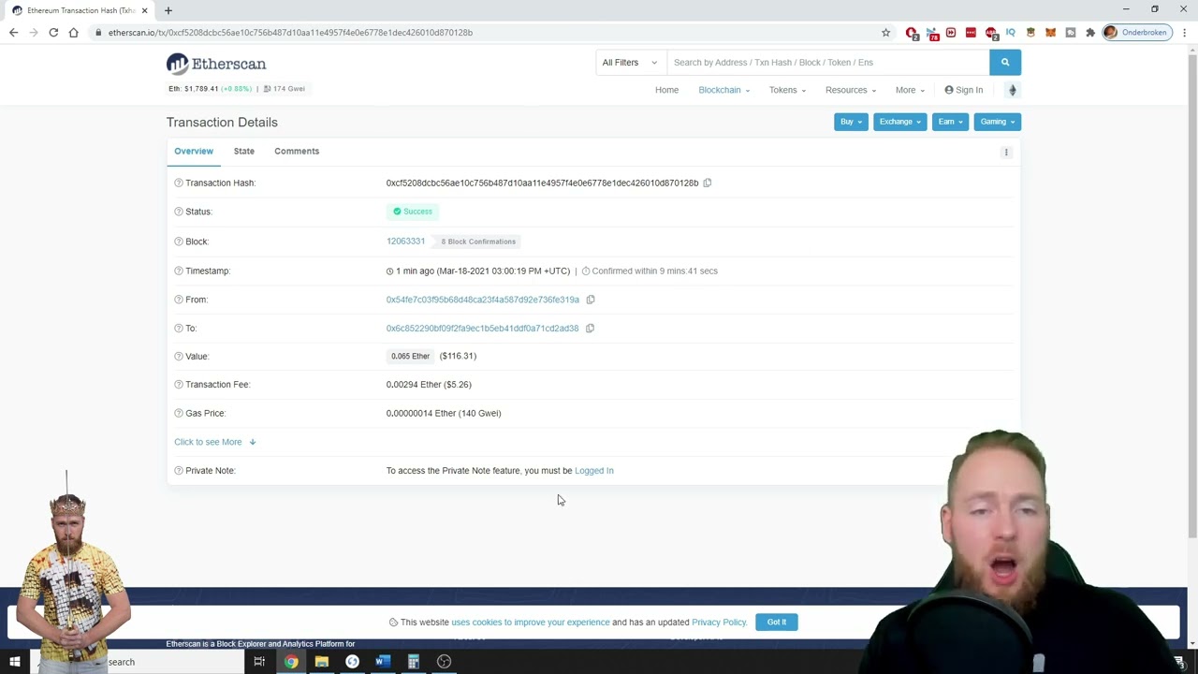Open the Earn dropdown button

click(950, 122)
